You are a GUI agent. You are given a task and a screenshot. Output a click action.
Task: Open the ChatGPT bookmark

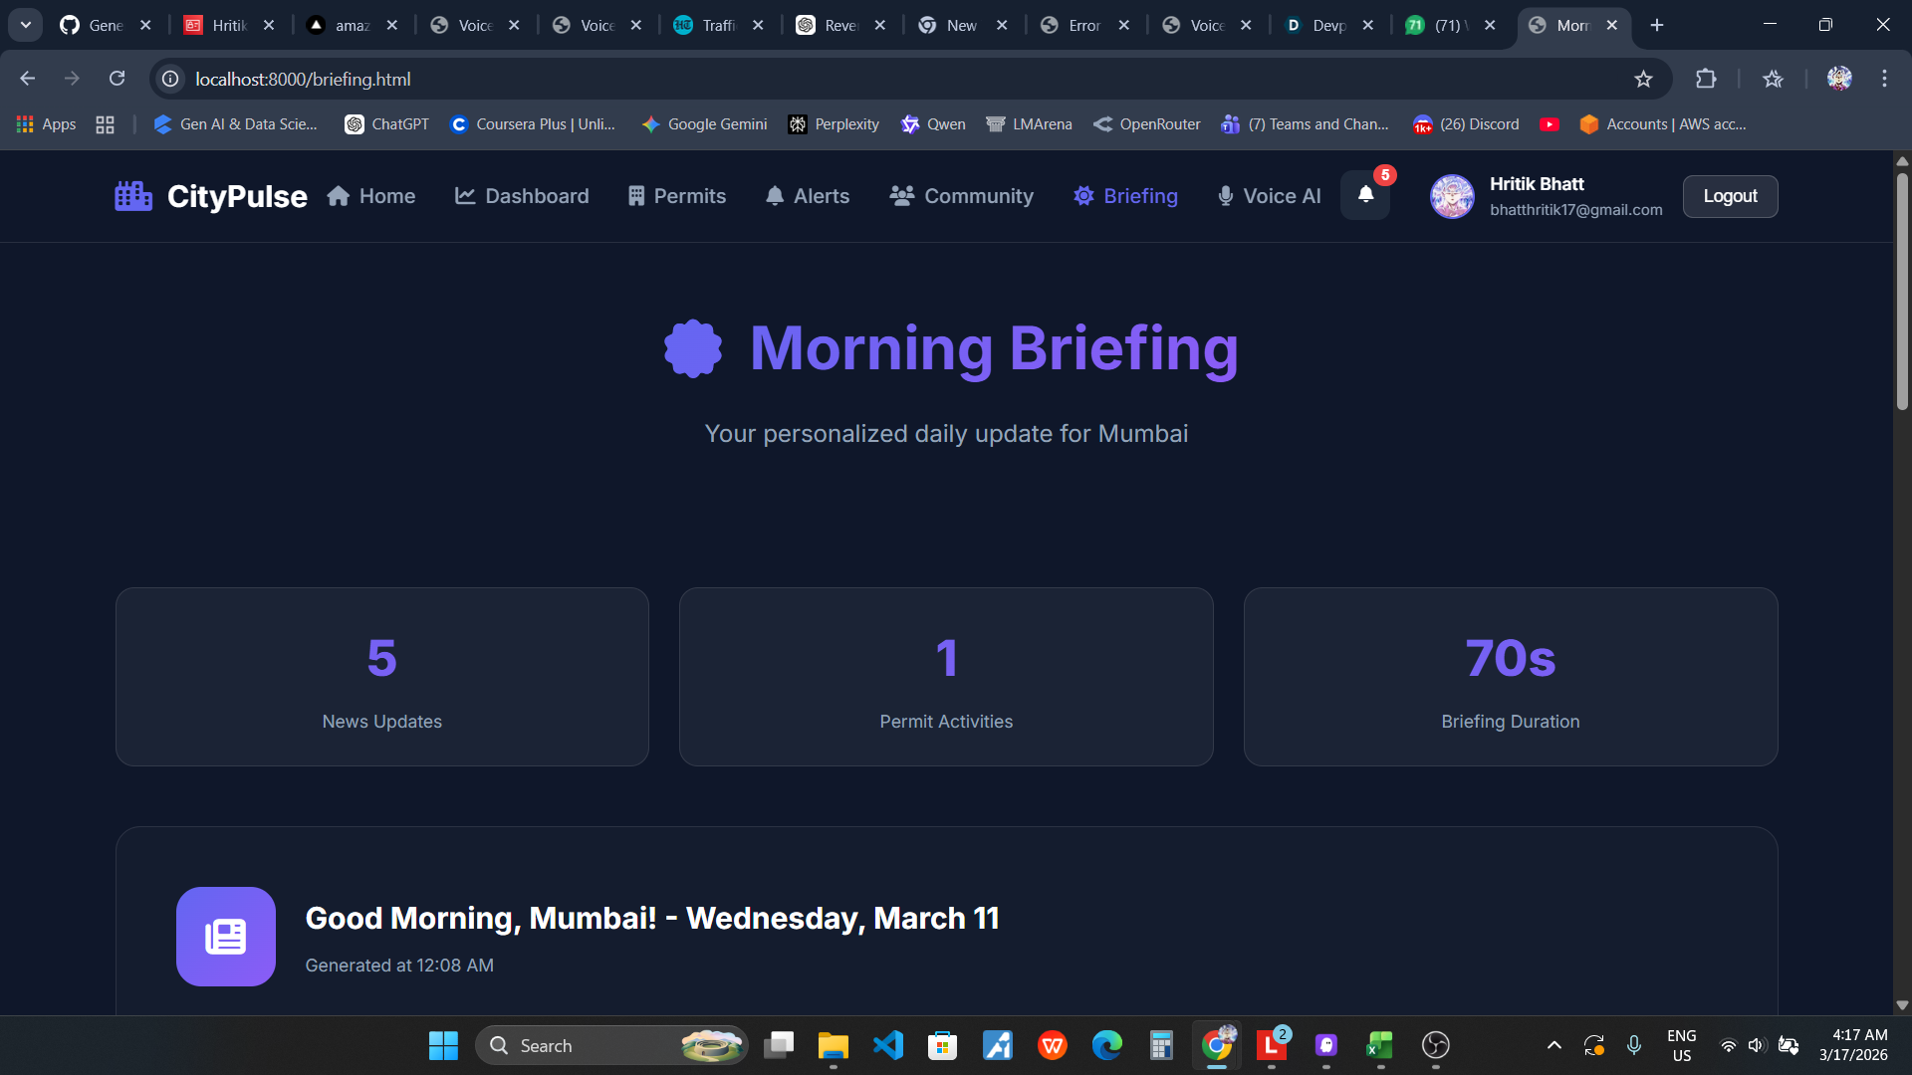(387, 124)
